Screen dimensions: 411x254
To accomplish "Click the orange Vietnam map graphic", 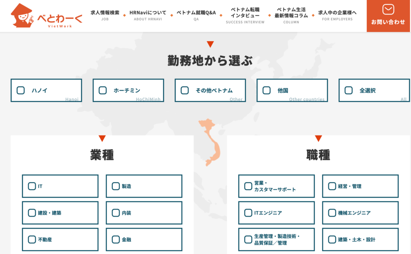I will click(x=210, y=143).
